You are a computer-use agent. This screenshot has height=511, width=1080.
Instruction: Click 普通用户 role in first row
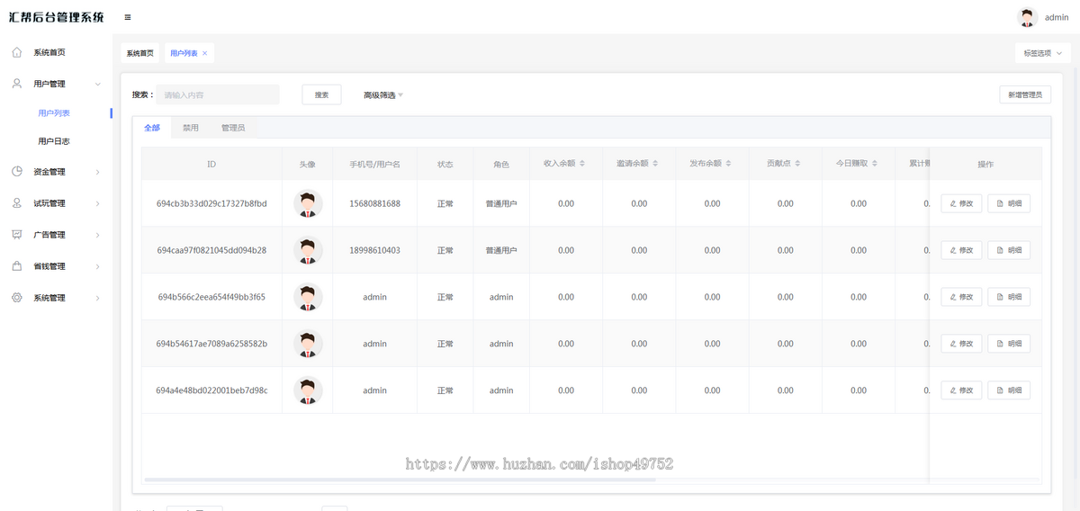tap(501, 203)
